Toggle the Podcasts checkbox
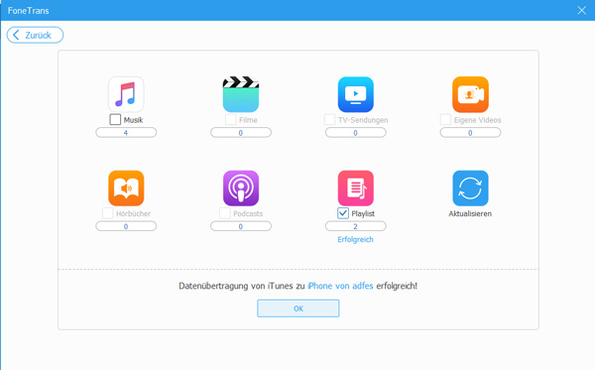Screen dimensions: 595x370 (225, 213)
